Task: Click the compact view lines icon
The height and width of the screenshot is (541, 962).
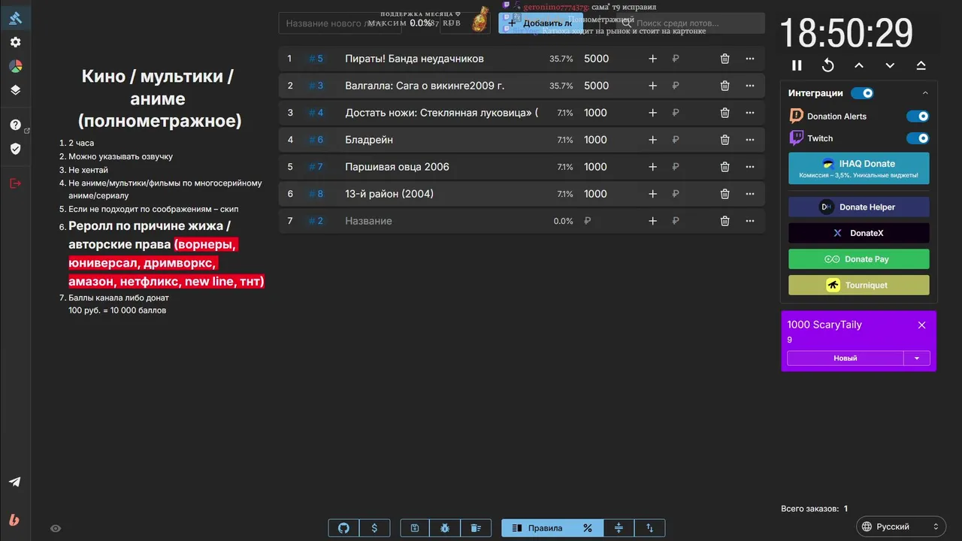Action: point(619,528)
